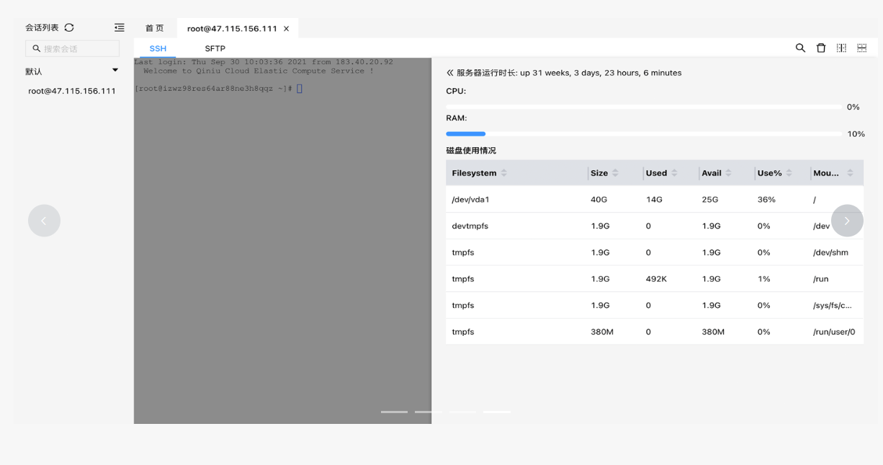Image resolution: width=883 pixels, height=465 pixels.
Task: Focus the 搜索会话 search field
Action: pyautogui.click(x=77, y=49)
